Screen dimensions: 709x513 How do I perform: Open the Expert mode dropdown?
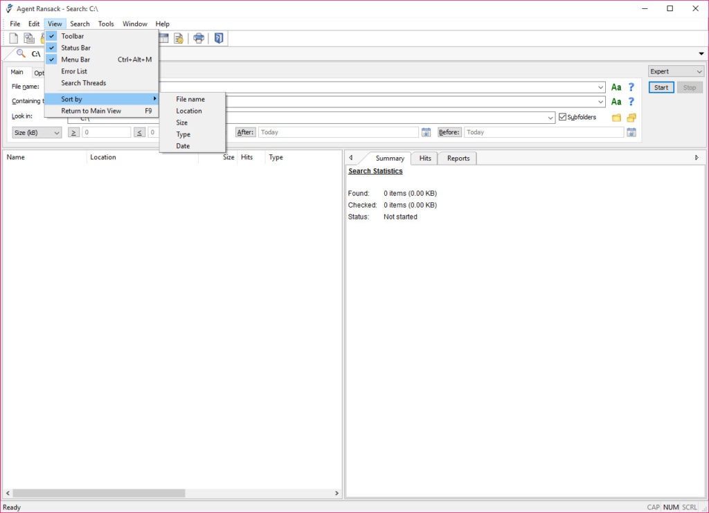point(676,71)
